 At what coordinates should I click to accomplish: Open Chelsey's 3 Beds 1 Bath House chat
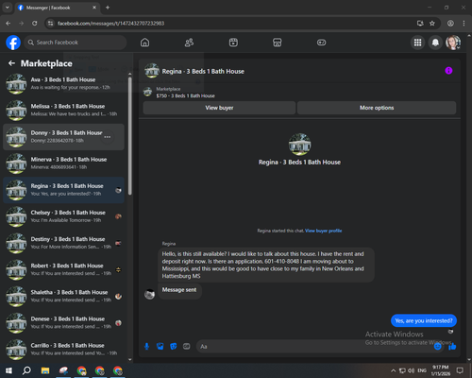pyautogui.click(x=64, y=216)
